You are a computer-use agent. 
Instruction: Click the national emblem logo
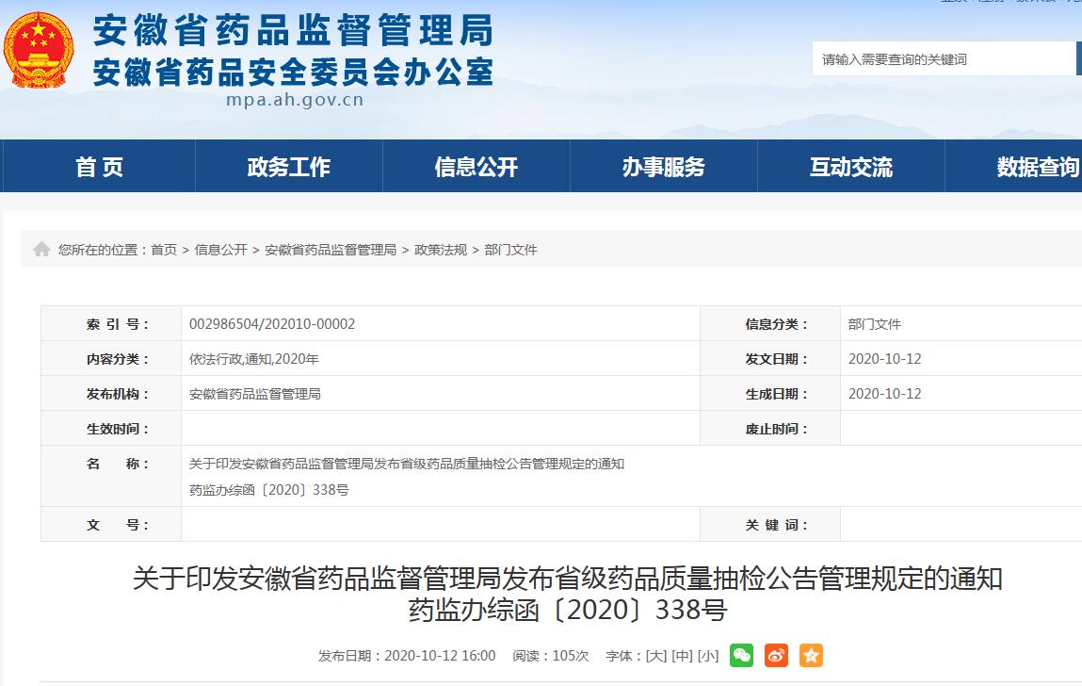pos(39,49)
